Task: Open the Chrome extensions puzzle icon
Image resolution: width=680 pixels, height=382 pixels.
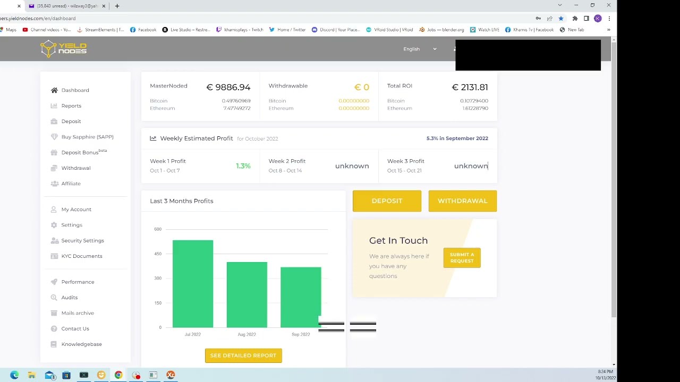Action: [575, 18]
